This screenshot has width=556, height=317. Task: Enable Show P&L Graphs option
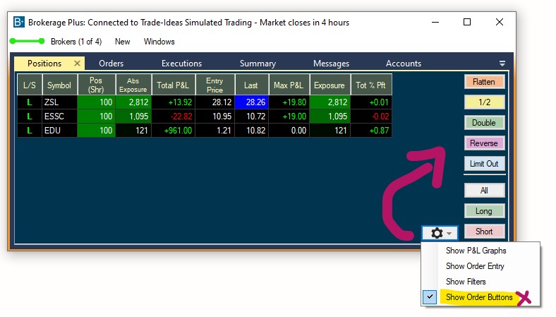click(476, 251)
